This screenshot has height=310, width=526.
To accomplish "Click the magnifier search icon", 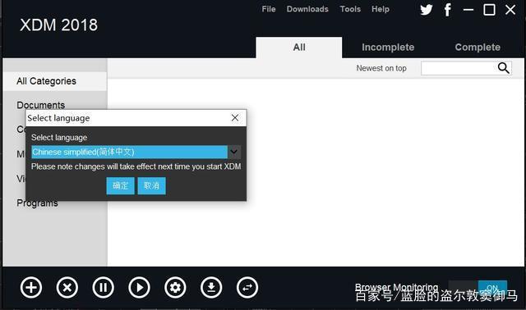I will [503, 68].
